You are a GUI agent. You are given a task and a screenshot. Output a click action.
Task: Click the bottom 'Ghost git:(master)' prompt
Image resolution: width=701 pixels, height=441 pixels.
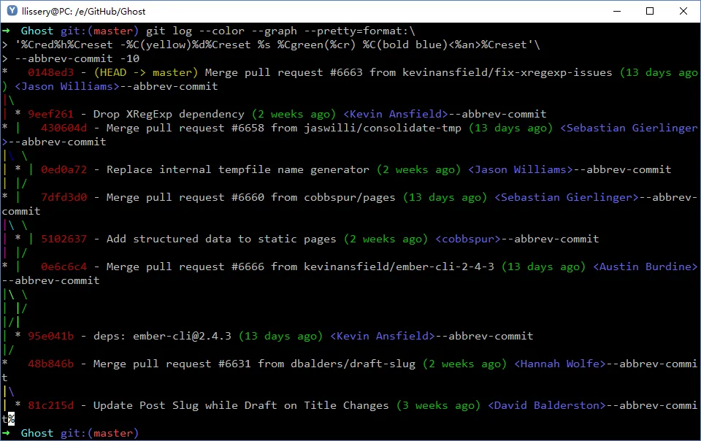80,432
